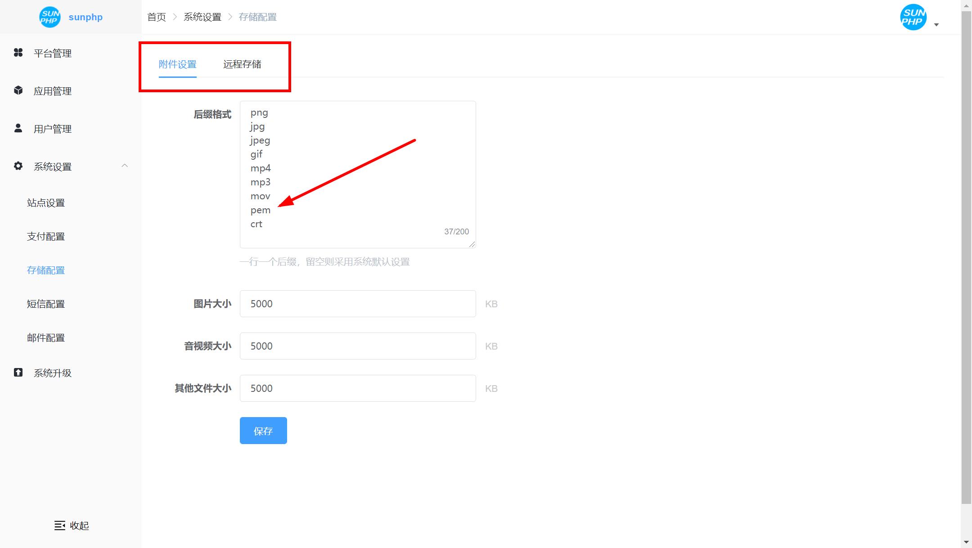Screen dimensions: 972x548
Task: Focus the 音视频大小 input field
Action: [358, 346]
